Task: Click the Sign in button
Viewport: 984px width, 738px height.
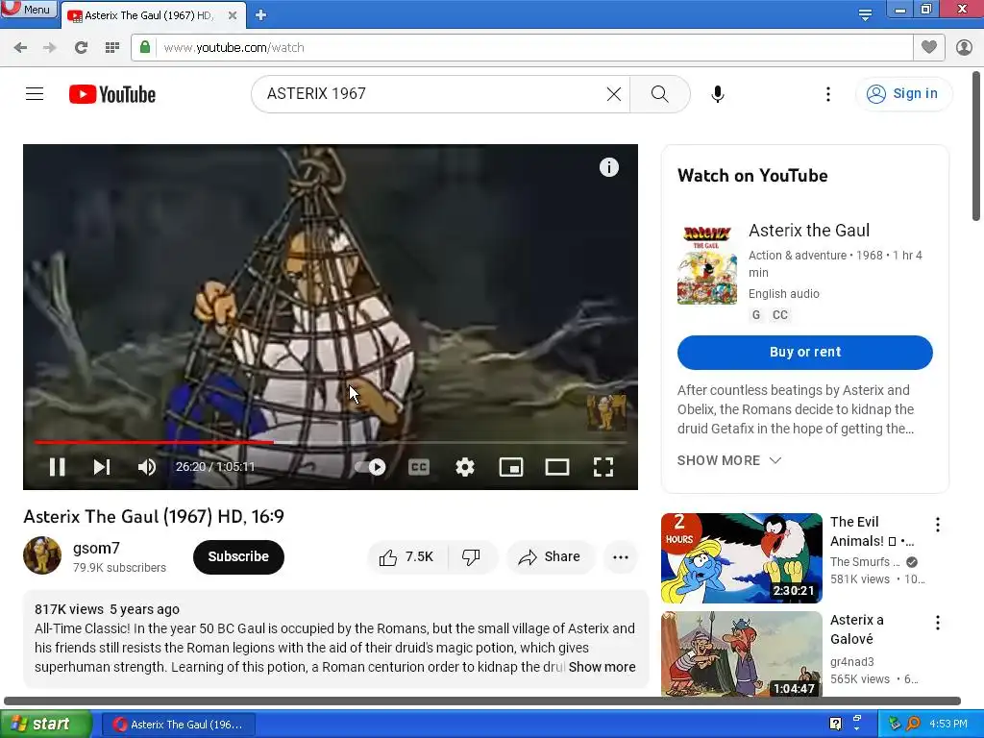Action: tap(903, 94)
